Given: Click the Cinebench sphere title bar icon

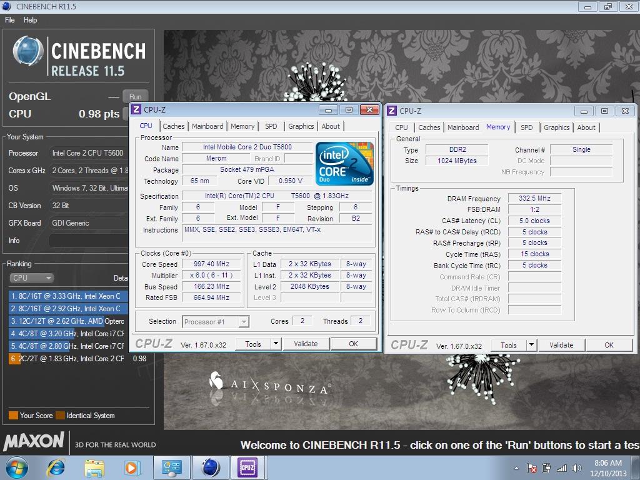Looking at the screenshot, I should 6,6.
